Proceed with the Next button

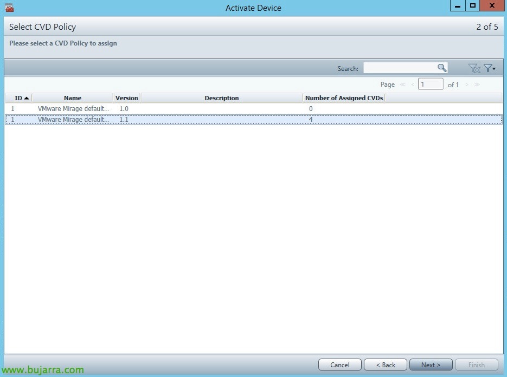pos(431,365)
